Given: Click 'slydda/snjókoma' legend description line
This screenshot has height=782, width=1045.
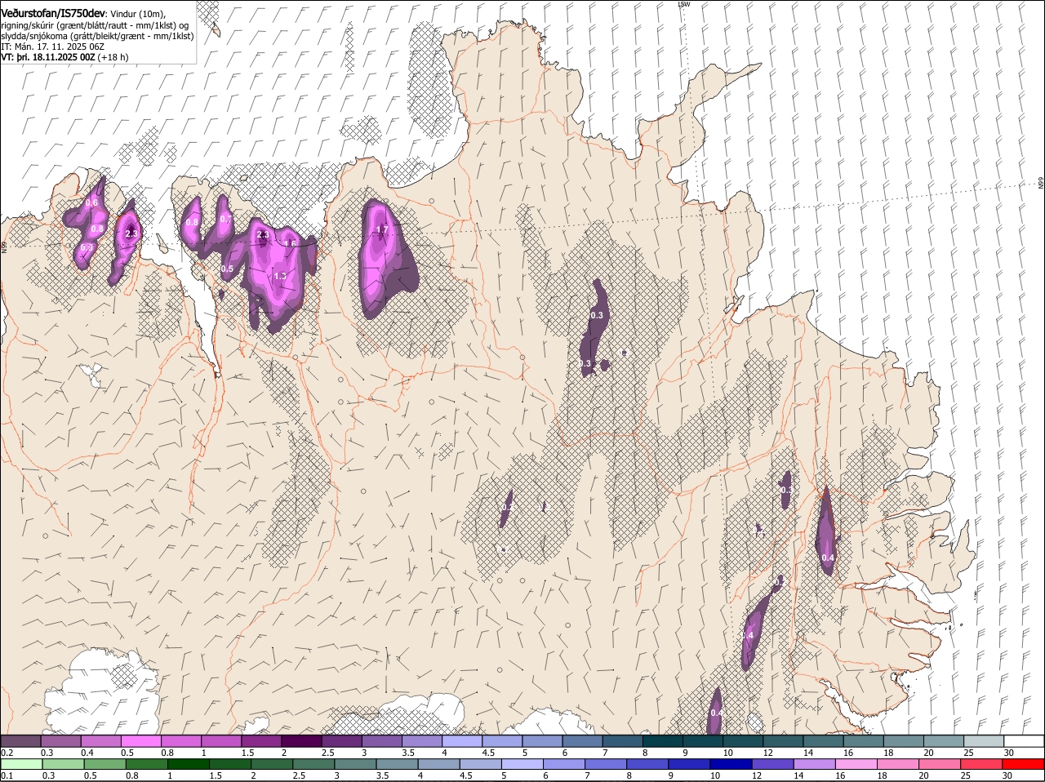Looking at the screenshot, I should (97, 36).
